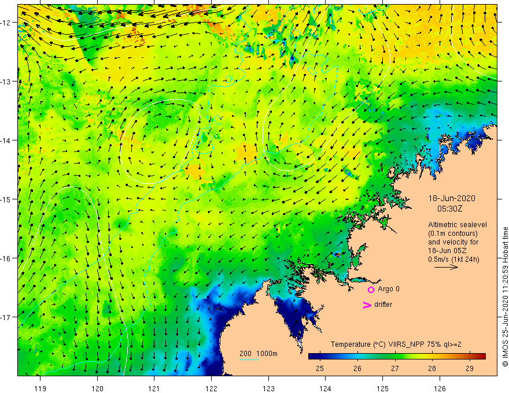Click the longitude 120 axis label

click(x=97, y=388)
